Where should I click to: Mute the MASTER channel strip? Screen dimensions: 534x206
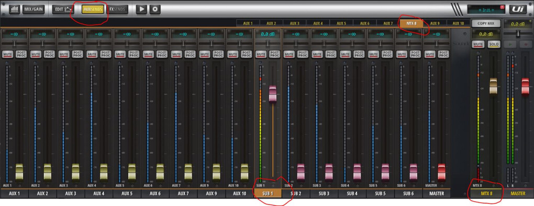click(x=430, y=54)
